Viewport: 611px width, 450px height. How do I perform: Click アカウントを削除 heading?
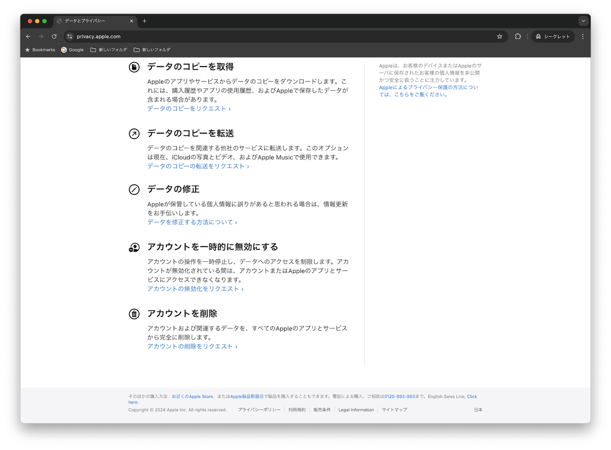[x=182, y=314]
